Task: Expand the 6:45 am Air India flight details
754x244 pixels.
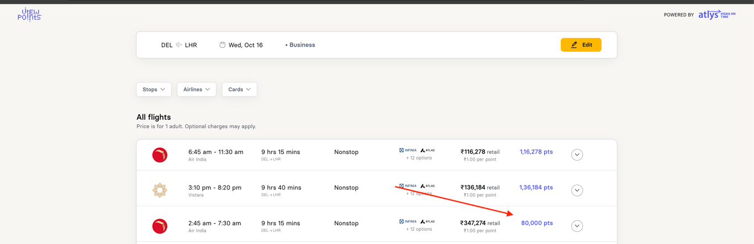Action: pos(577,155)
